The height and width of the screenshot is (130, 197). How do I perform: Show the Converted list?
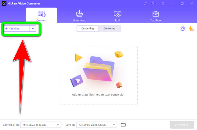tap(109, 28)
